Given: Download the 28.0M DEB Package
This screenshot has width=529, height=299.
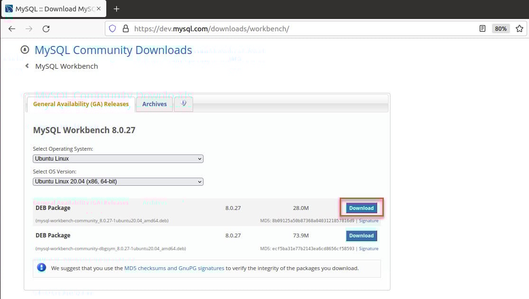Looking at the screenshot, I should point(362,208).
